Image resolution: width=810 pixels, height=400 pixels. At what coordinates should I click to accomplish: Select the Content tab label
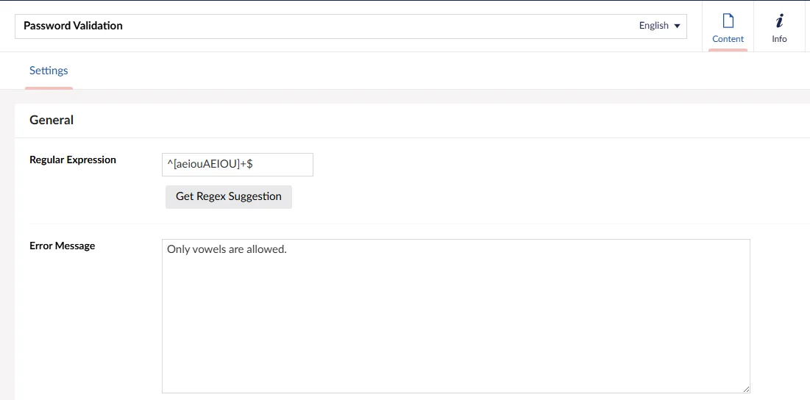728,39
